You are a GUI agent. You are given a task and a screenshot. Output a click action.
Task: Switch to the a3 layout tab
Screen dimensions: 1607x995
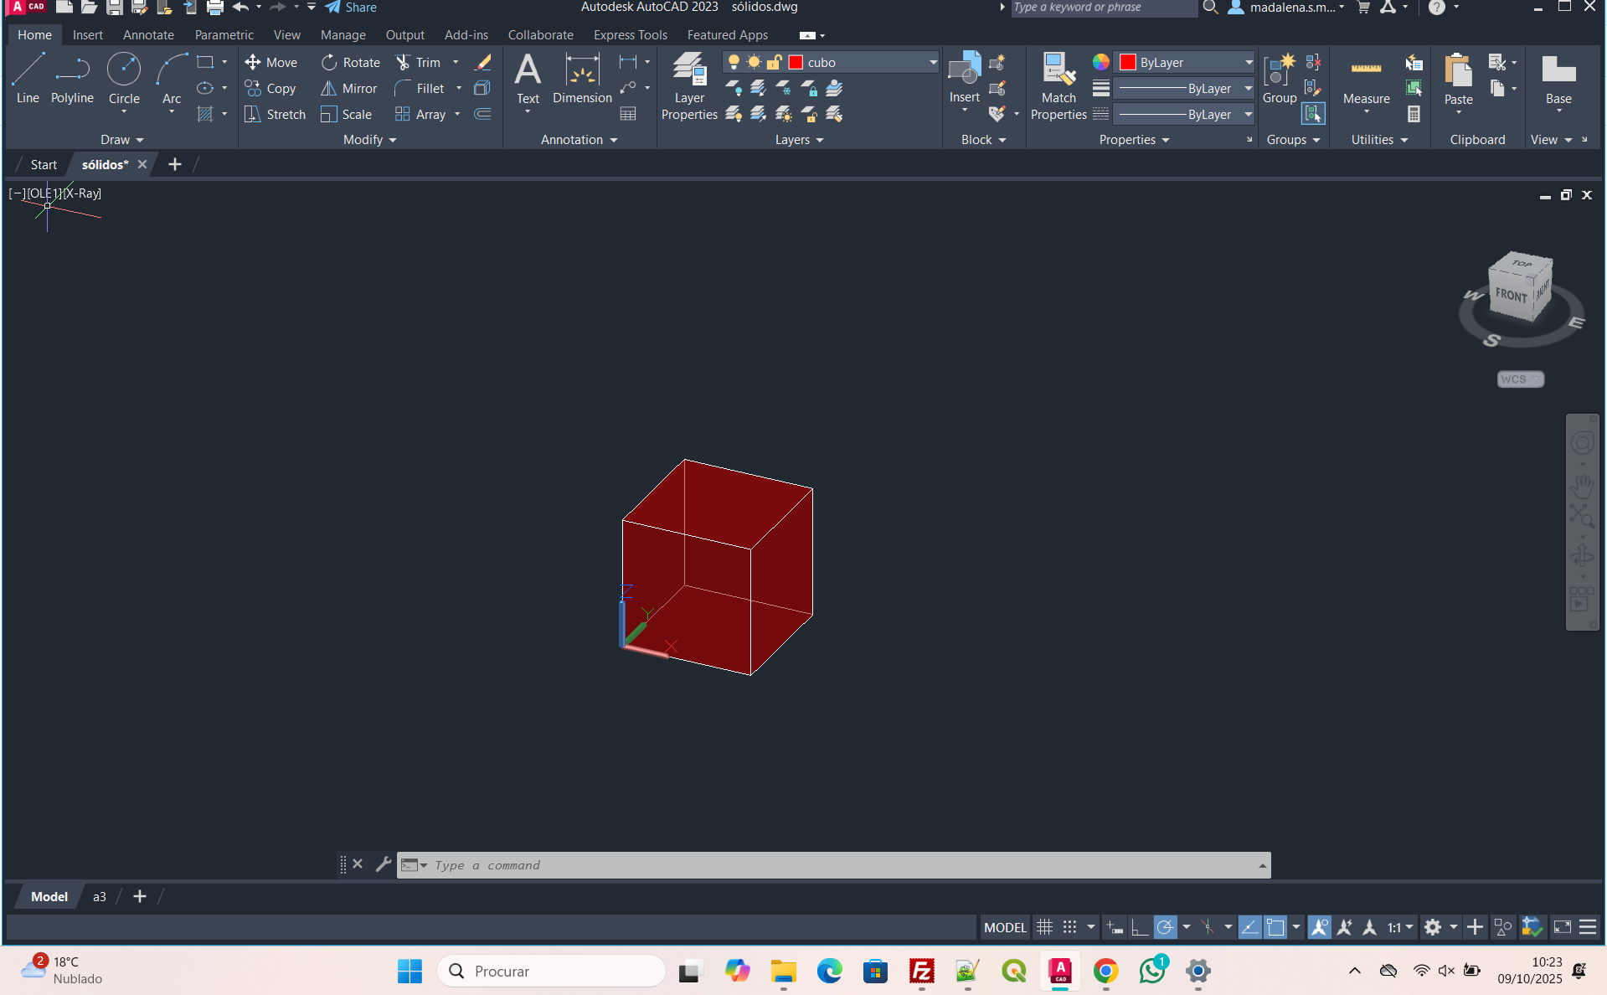tap(100, 896)
